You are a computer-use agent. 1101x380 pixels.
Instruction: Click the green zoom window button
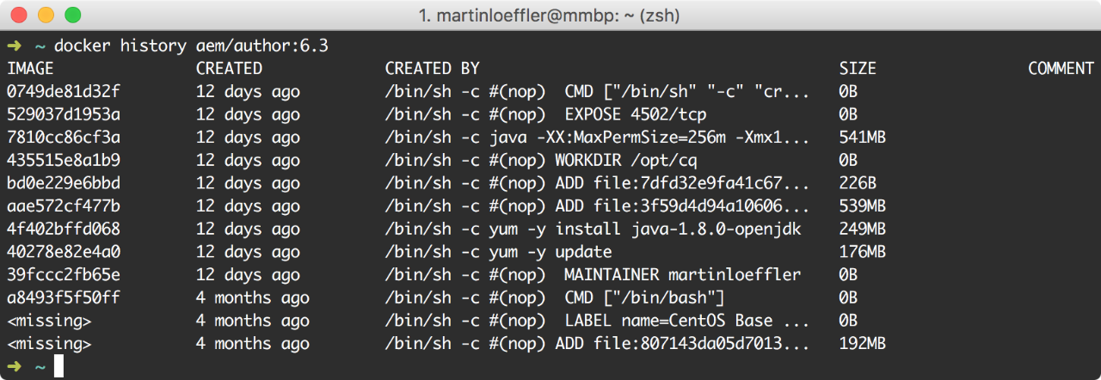(72, 15)
